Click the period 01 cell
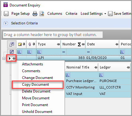This screenshot has width=132, height=116. pos(125,58)
